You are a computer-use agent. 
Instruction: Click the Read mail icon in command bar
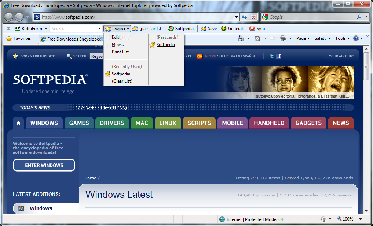pos(273,38)
